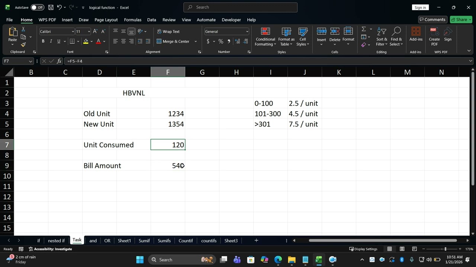
Task: Click the Undo arrow icon
Action: (59, 7)
